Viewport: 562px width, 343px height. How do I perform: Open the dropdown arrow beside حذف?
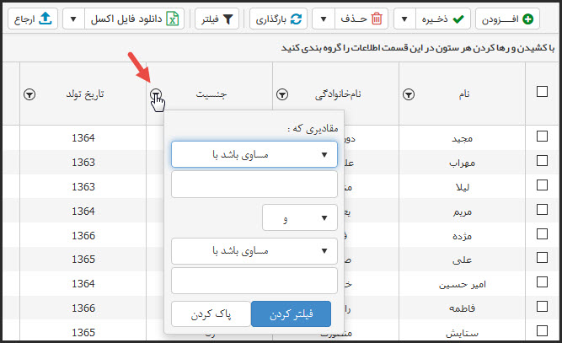pyautogui.click(x=324, y=19)
